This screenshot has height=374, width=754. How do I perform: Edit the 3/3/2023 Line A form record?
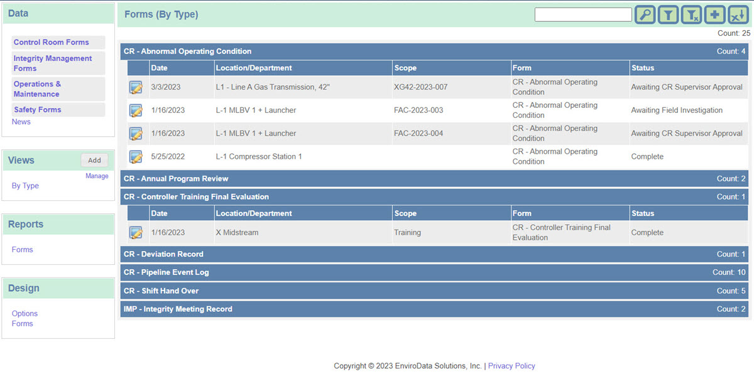(x=136, y=87)
